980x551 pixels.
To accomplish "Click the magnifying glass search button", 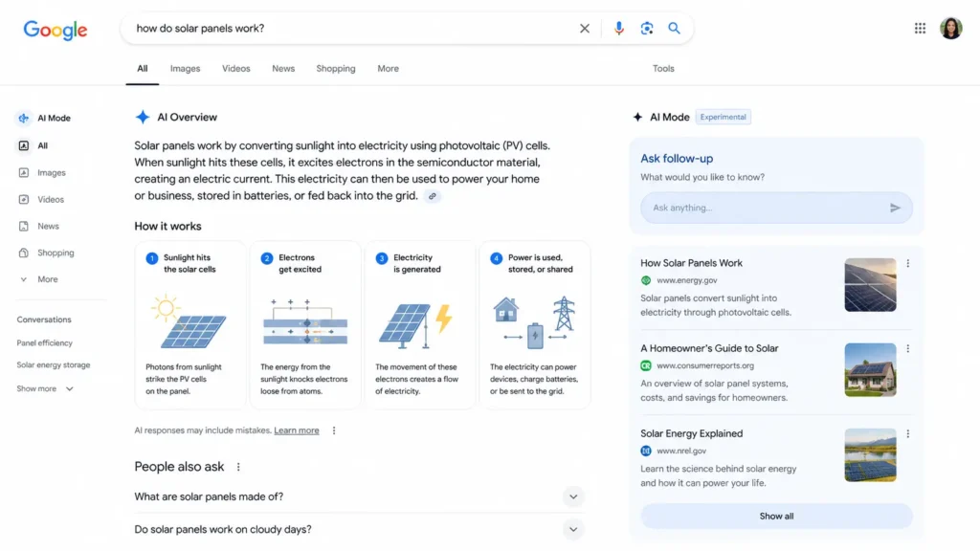I will [674, 28].
